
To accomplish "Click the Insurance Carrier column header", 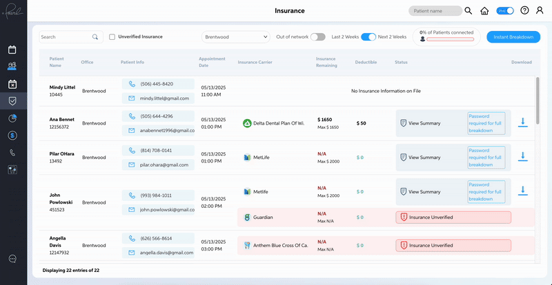I will (x=259, y=63).
